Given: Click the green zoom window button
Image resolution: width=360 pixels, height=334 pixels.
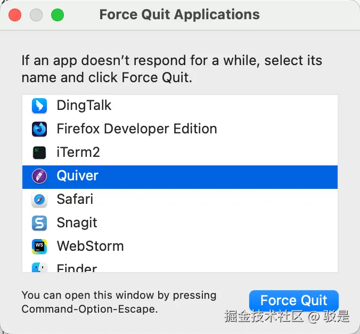Looking at the screenshot, I should [57, 15].
